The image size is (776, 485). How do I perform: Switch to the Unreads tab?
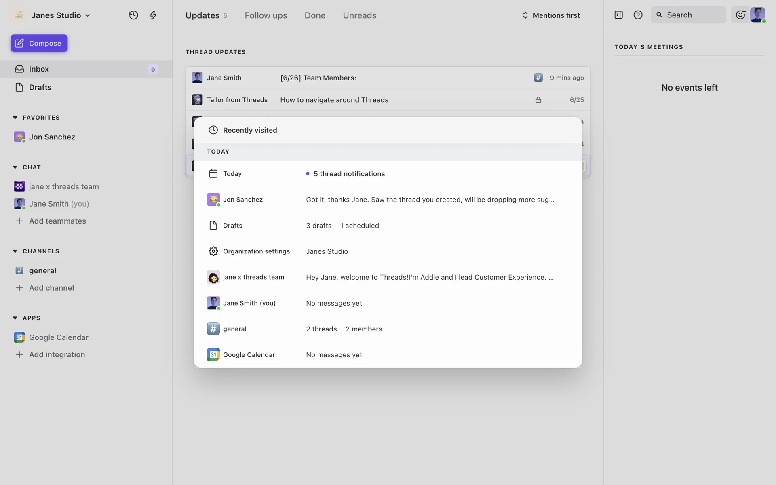pyautogui.click(x=359, y=15)
